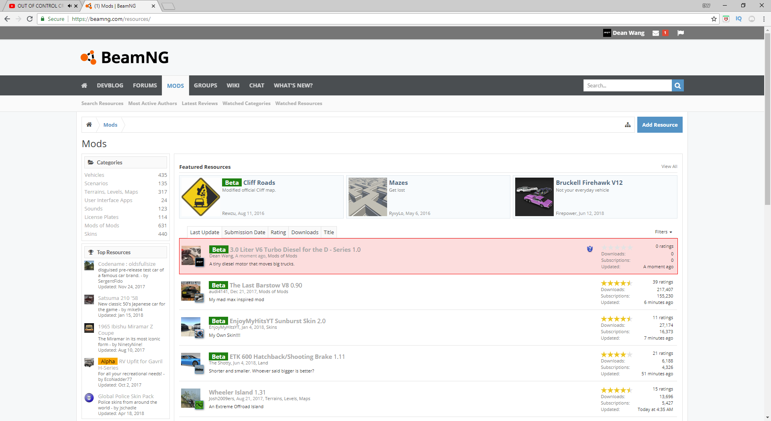Open EnjoyMyHitsYT Sunburst Skin thumbnail
The height and width of the screenshot is (421, 771).
(191, 327)
